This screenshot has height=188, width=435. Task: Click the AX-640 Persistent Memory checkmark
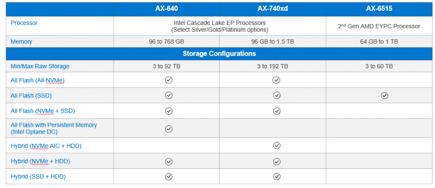[x=169, y=129]
